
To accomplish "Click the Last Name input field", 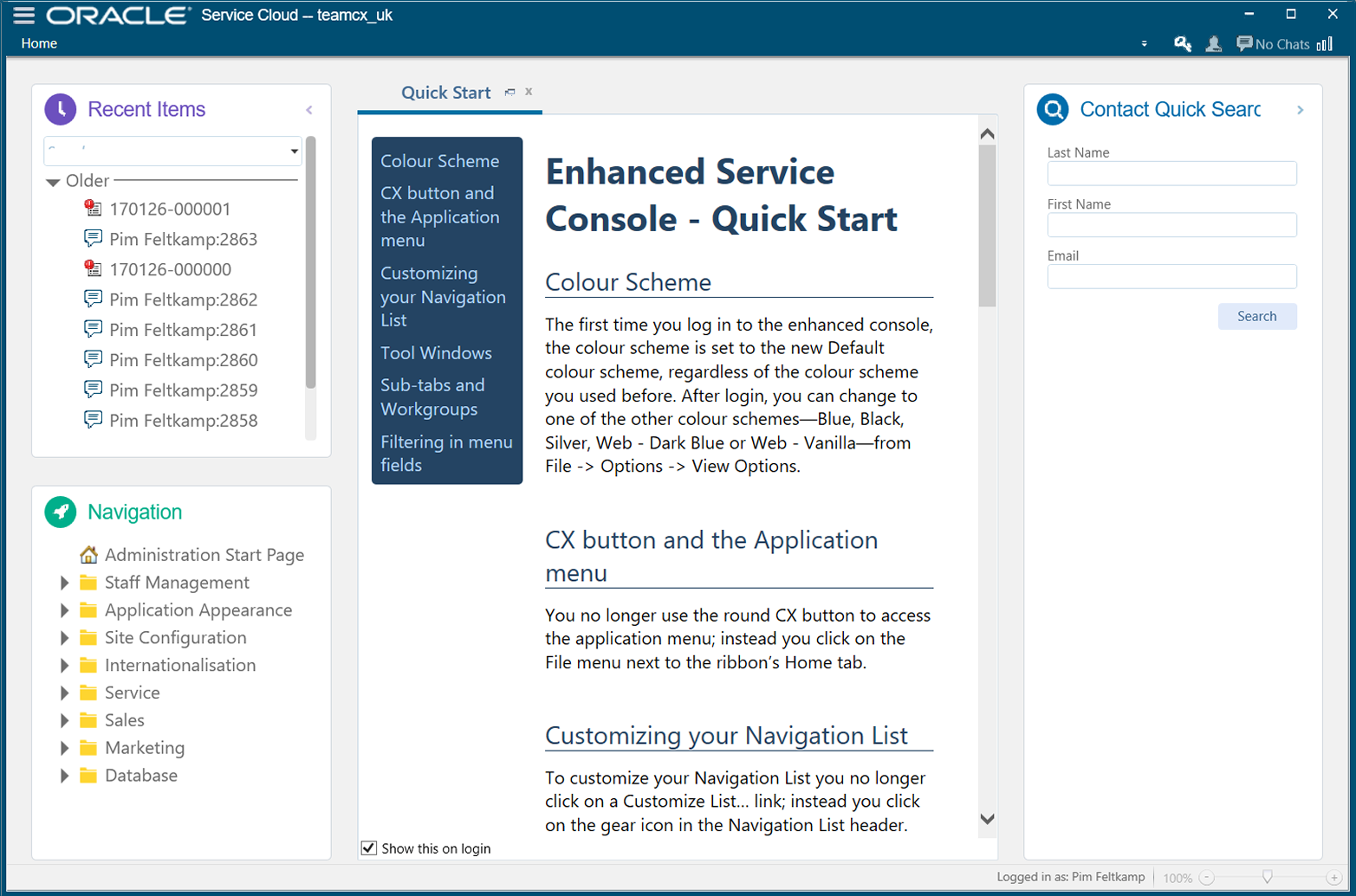I will pyautogui.click(x=1171, y=173).
